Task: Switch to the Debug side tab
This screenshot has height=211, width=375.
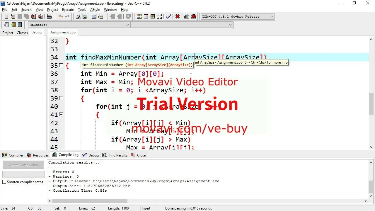Action: pos(37,32)
